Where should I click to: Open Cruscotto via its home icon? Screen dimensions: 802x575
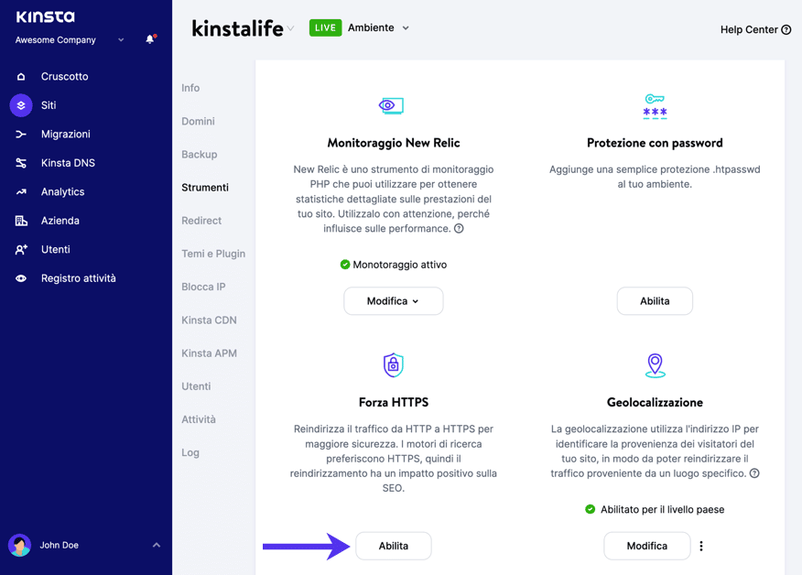pyautogui.click(x=21, y=77)
